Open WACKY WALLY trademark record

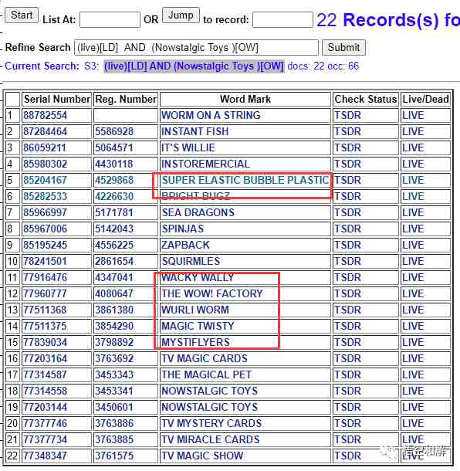coord(198,277)
